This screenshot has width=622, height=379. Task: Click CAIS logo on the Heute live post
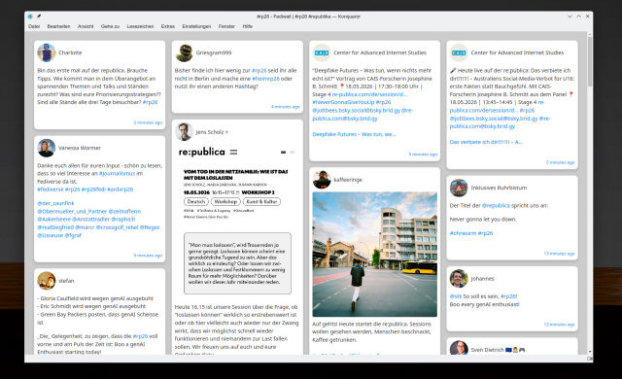click(x=459, y=52)
